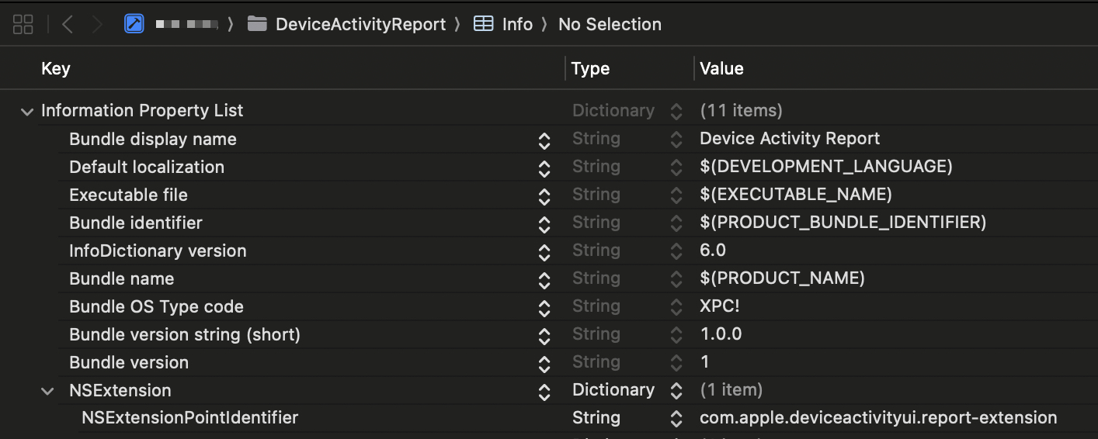Open key stepper for Executable file row
The width and height of the screenshot is (1098, 439).
[544, 196]
